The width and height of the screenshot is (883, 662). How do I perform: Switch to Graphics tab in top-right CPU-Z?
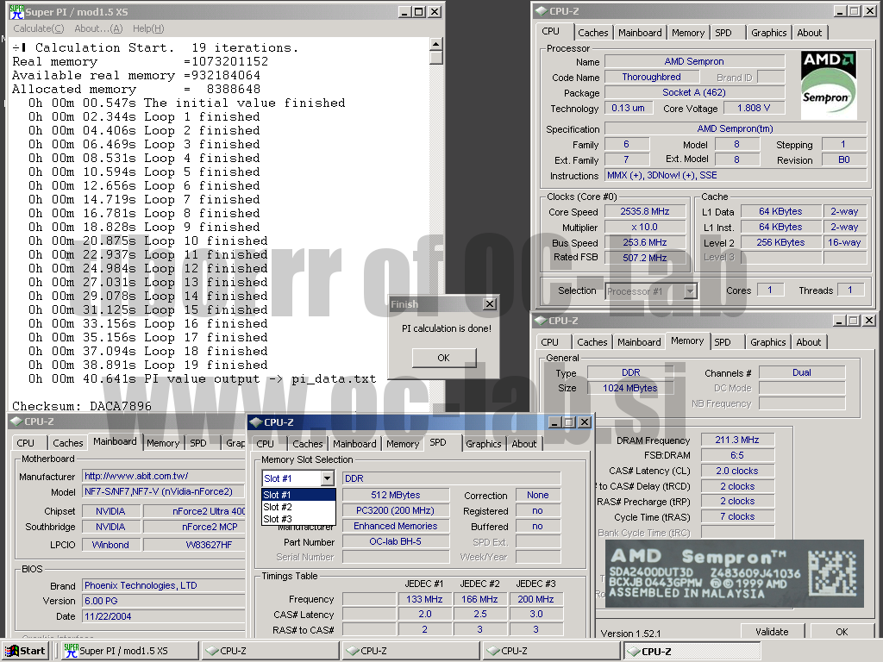[768, 33]
